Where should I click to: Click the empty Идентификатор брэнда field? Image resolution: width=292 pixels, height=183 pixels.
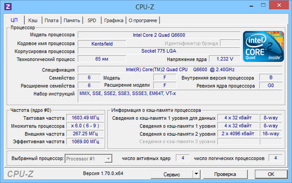[230, 43]
